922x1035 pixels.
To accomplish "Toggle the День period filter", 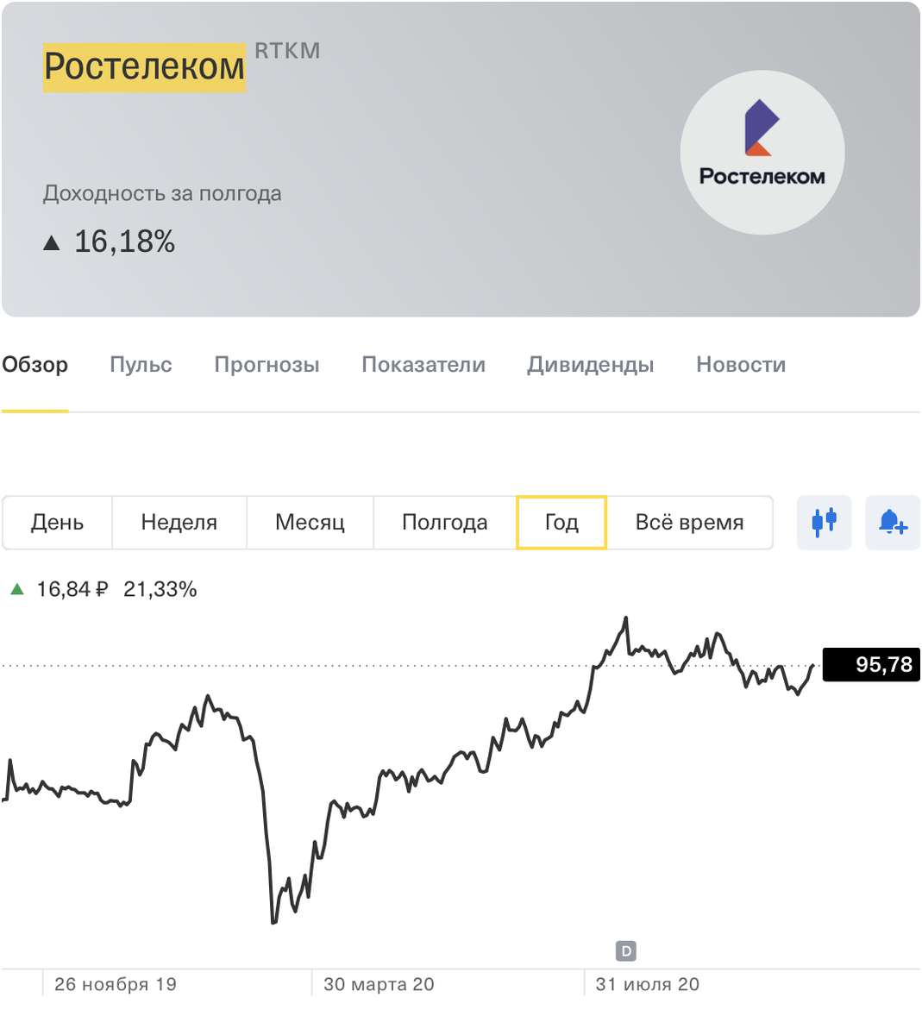I will tap(57, 522).
